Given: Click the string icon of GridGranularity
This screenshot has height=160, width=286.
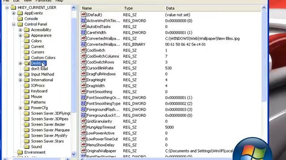Looking at the screenshot, I should click(x=84, y=121).
